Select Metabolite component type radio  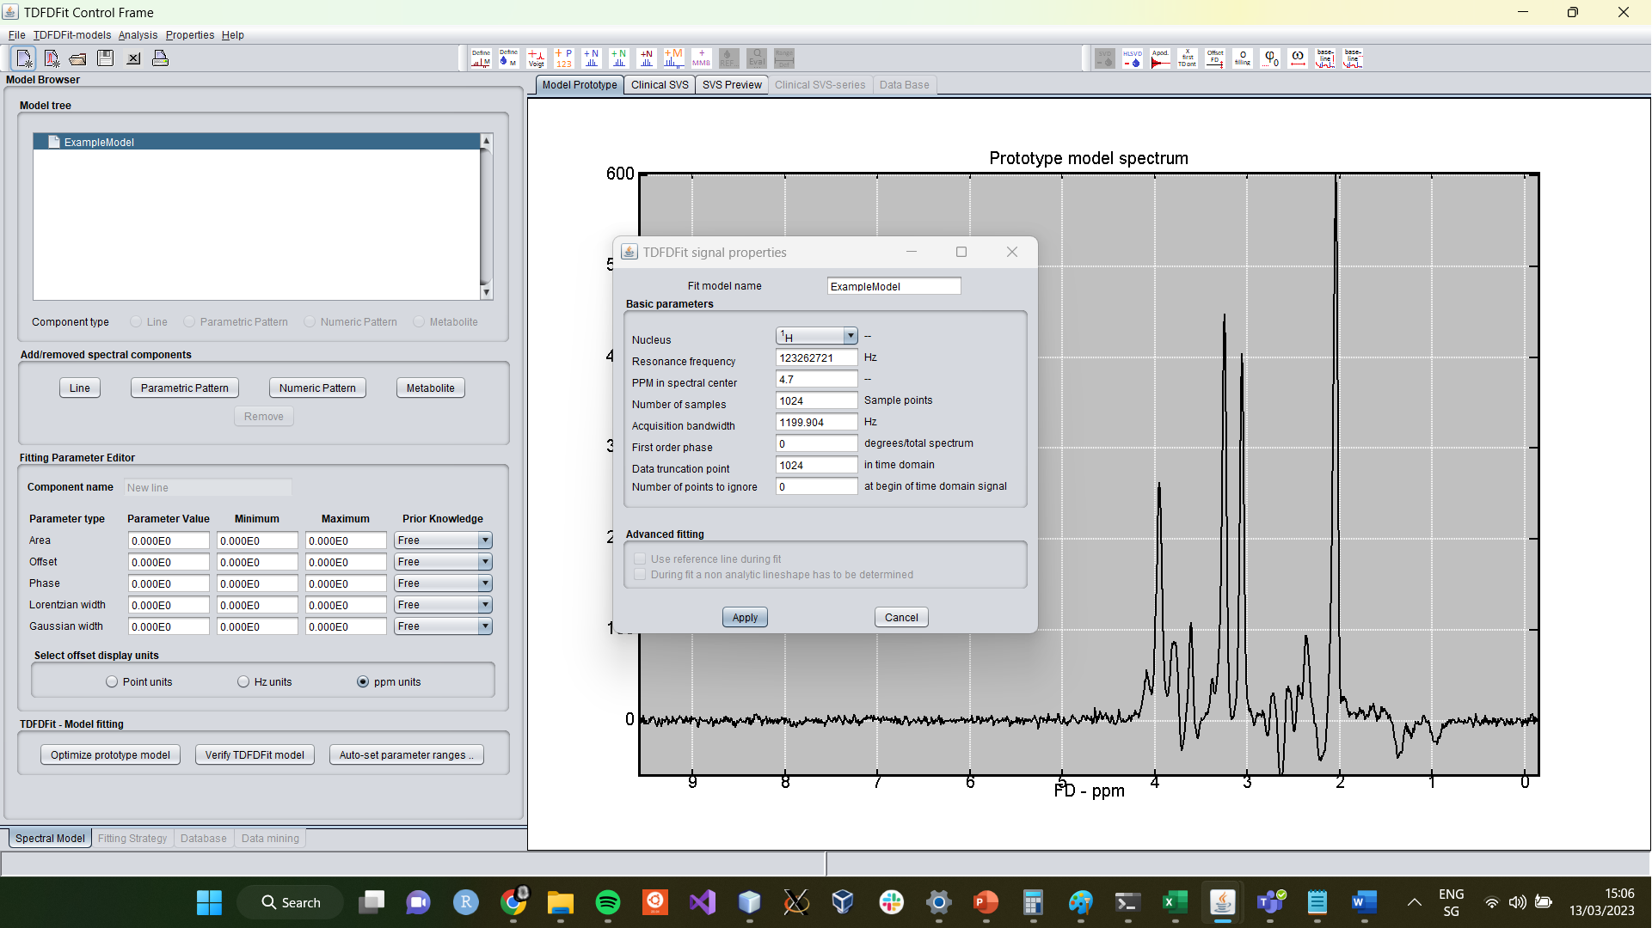pyautogui.click(x=419, y=322)
